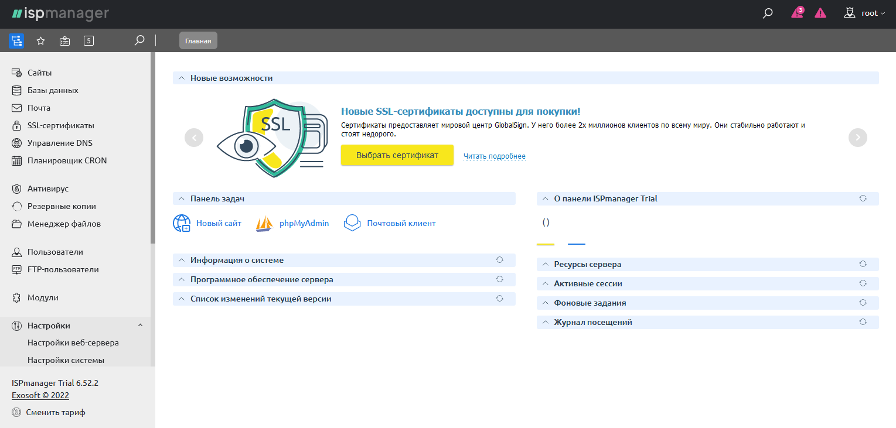The width and height of the screenshot is (896, 428).
Task: Click the Новый сайт shortcut
Action: click(207, 223)
